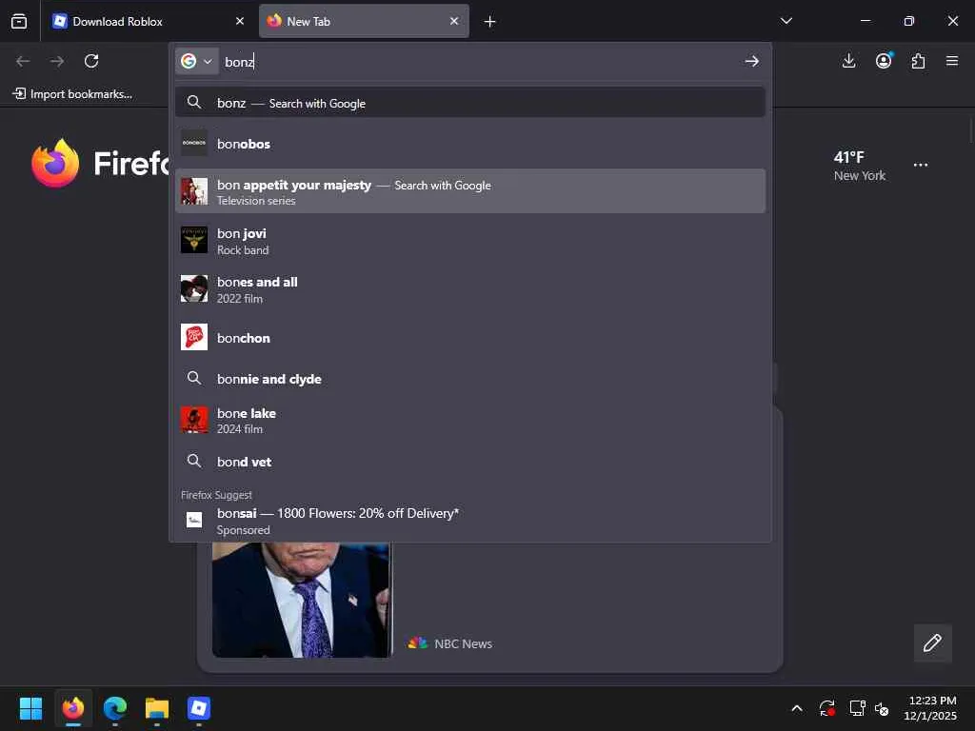Open the clock showing 12:23 PM

click(930, 708)
